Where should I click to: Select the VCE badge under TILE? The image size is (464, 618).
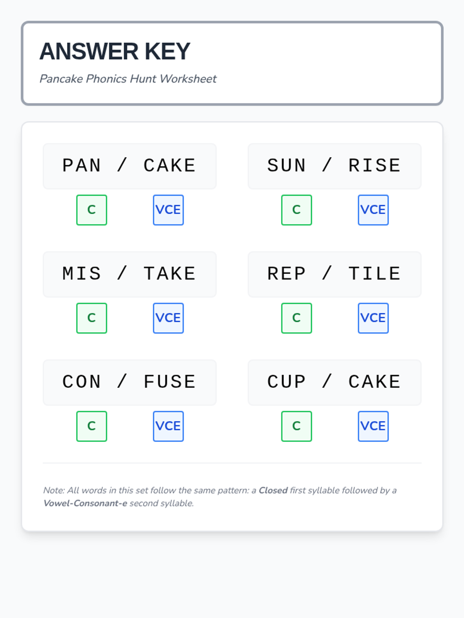(373, 318)
